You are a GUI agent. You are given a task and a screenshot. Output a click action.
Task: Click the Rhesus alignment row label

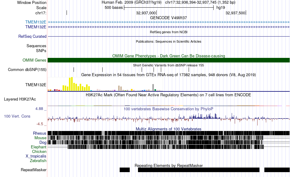tap(40, 133)
